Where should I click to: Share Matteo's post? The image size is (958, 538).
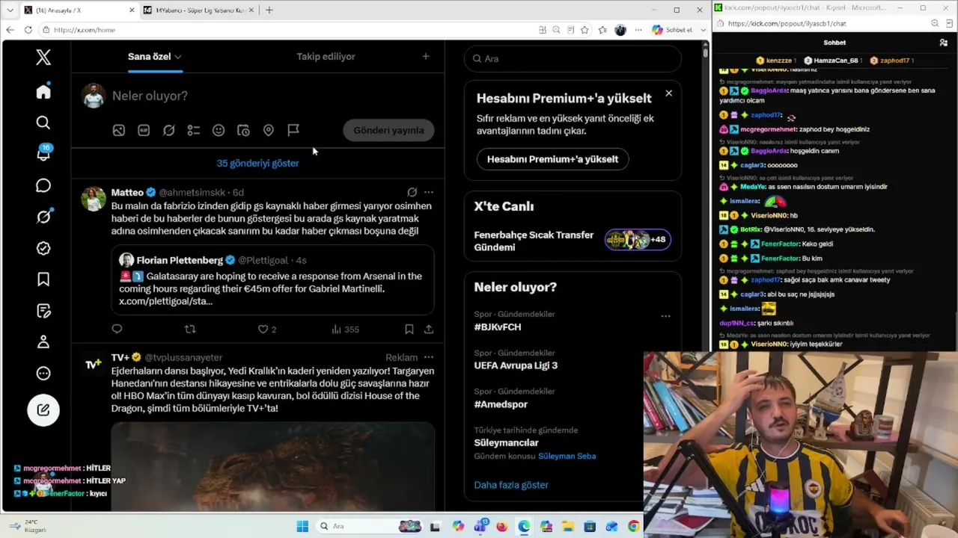[x=429, y=329]
